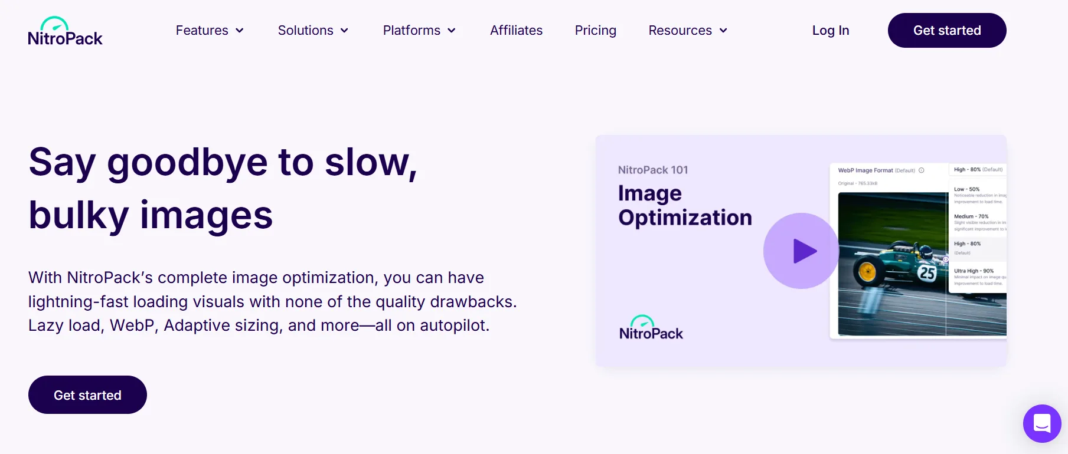Open the Platforms dropdown
This screenshot has width=1068, height=454.
point(419,31)
